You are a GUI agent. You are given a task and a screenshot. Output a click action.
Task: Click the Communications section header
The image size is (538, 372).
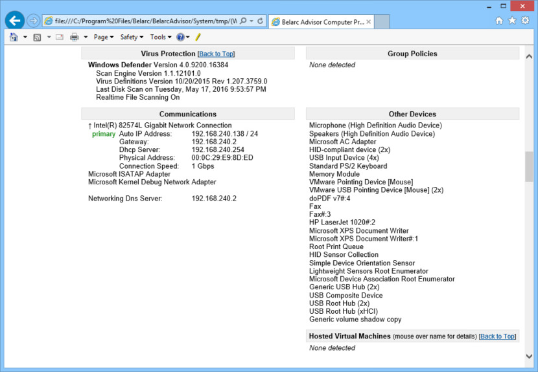188,114
